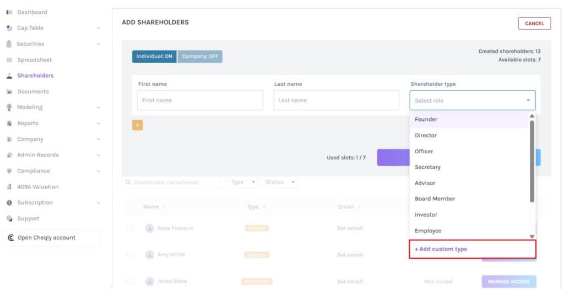Click Add custom type link
Screen dimensions: 564x289
point(441,249)
